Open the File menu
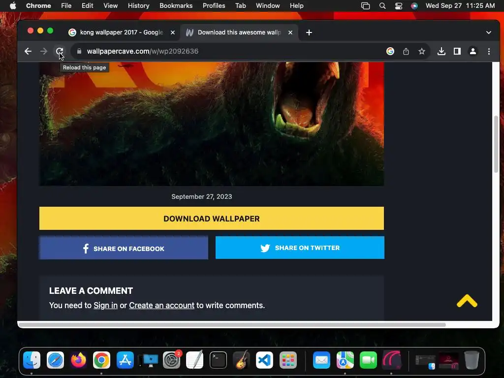Screen dimensions: 504x378 [x=66, y=5]
